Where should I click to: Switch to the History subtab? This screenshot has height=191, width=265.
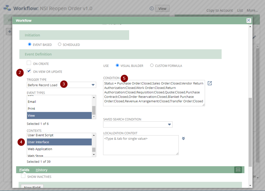point(41,170)
